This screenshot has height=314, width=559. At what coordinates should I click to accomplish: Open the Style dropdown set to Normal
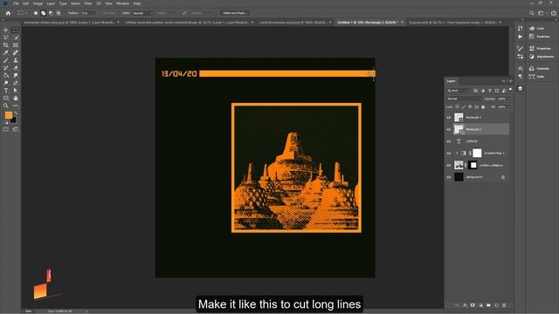[142, 13]
